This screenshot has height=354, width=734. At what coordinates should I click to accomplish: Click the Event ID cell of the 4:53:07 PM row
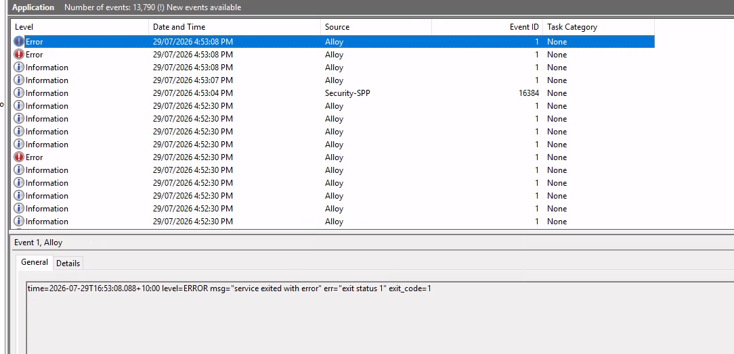coord(536,80)
